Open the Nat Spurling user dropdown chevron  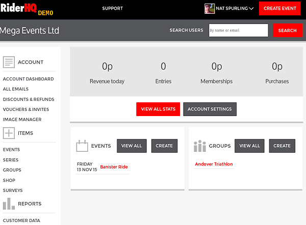pyautogui.click(x=251, y=8)
